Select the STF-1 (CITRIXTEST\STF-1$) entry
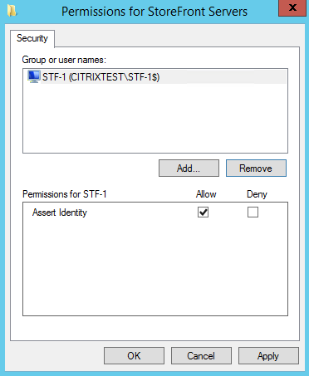Image resolution: width=309 pixels, height=376 pixels. click(156, 76)
